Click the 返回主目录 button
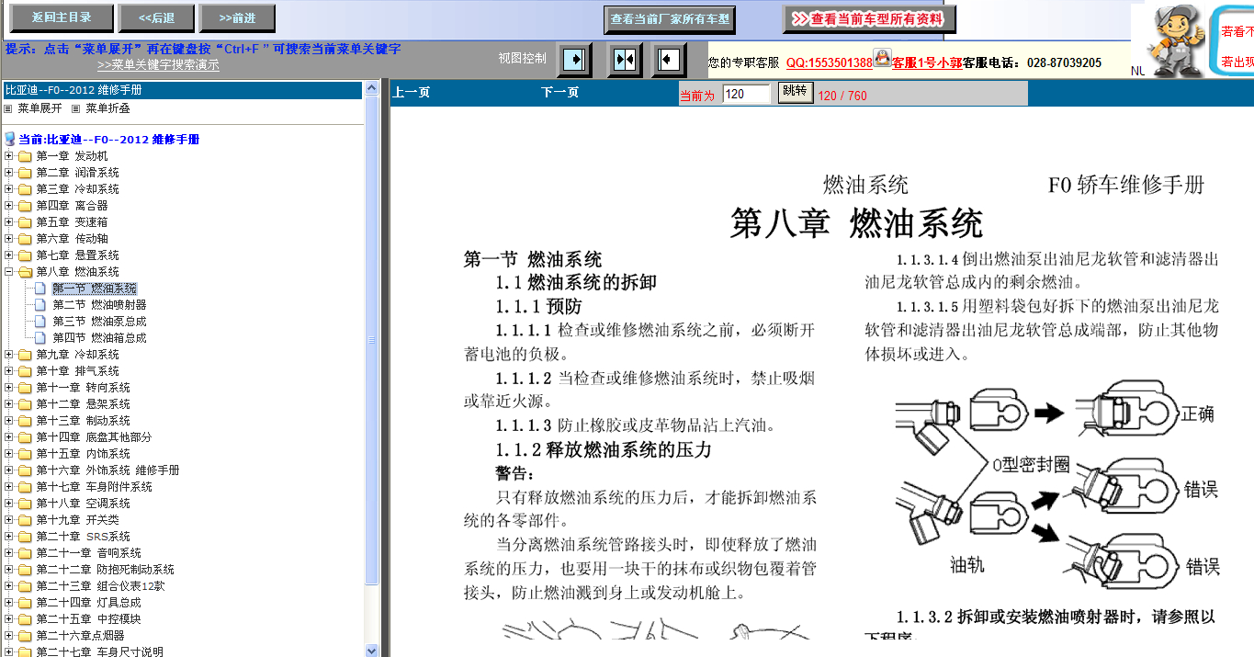Viewport: 1254px width, 657px height. pos(62,17)
